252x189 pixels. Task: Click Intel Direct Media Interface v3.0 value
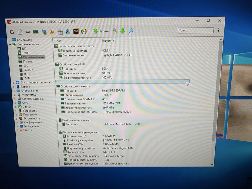click(121, 124)
